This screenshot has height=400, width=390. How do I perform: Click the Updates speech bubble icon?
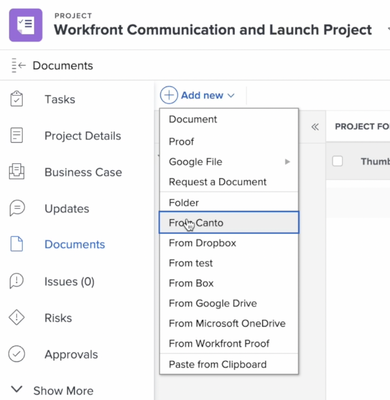17,208
